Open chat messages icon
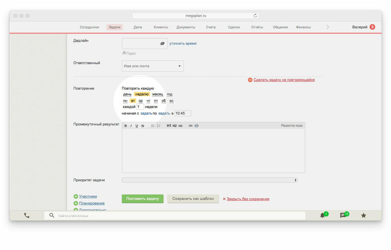The width and height of the screenshot is (391, 250). click(343, 215)
